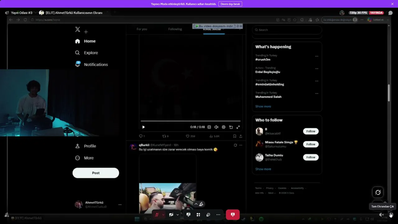Open the qBurkii tweet image

pos(168,184)
